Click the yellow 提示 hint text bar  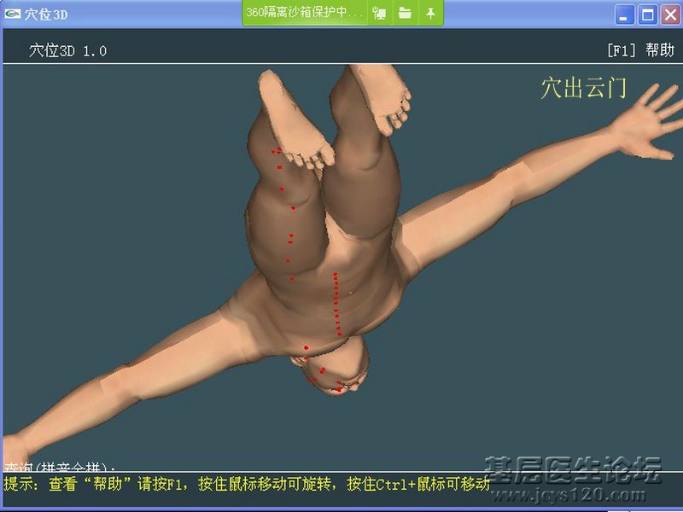(x=248, y=484)
